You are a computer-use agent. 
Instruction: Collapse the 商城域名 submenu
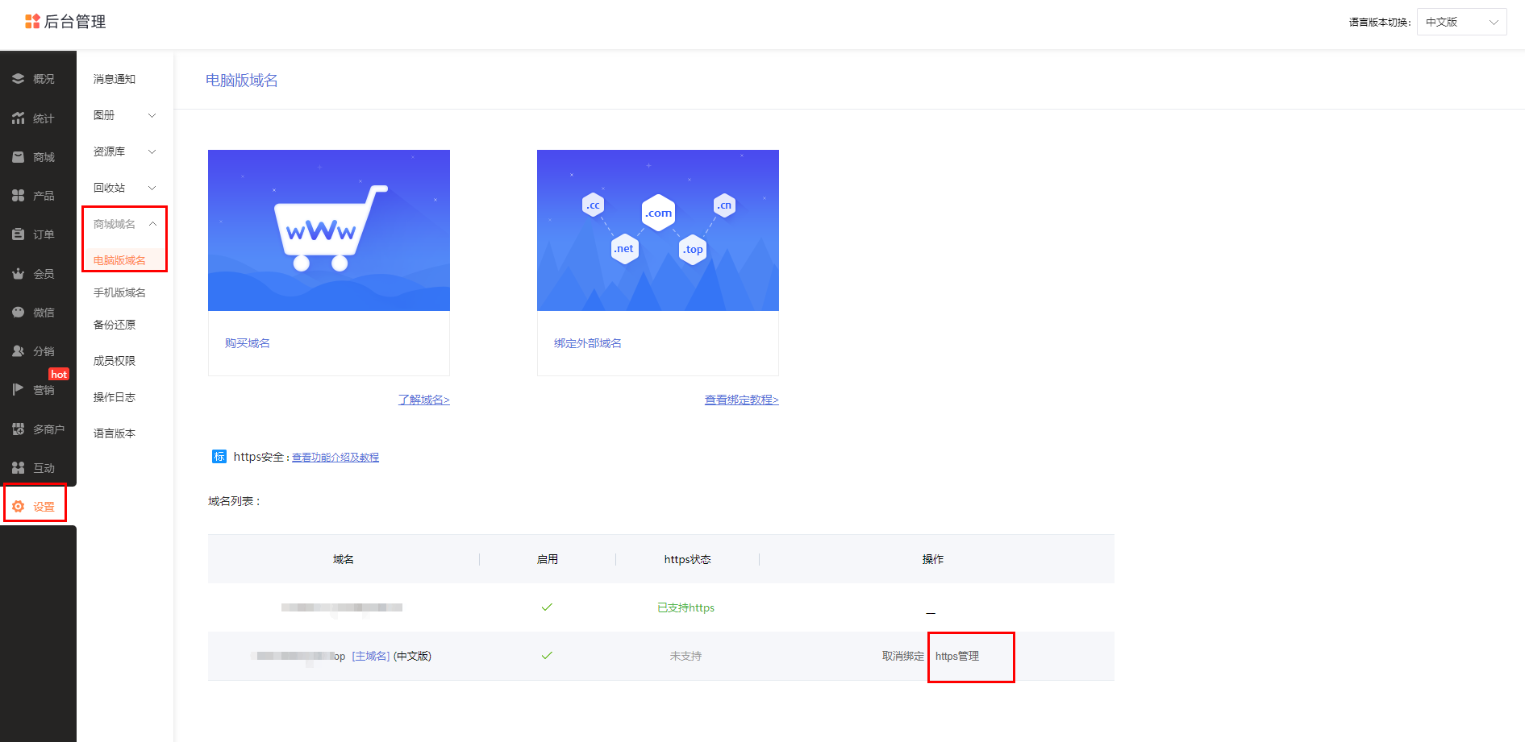click(x=152, y=224)
